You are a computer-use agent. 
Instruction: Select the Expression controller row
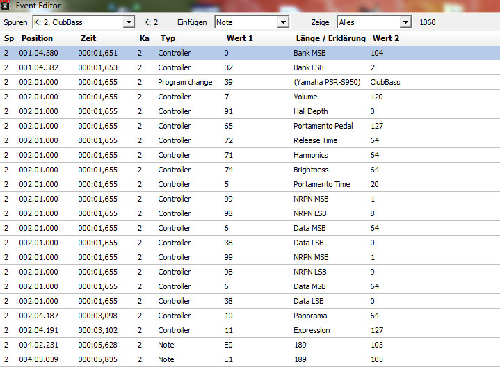click(x=250, y=330)
